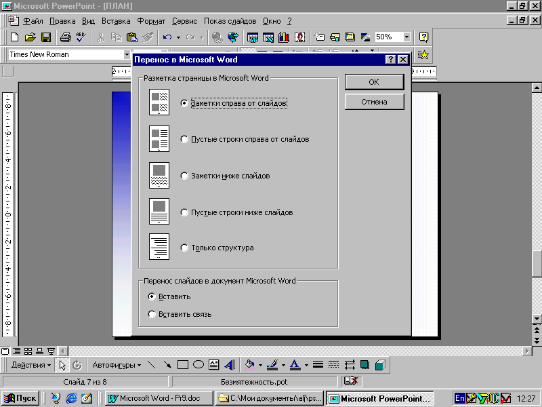Click the Font Color A swatch

click(x=295, y=365)
